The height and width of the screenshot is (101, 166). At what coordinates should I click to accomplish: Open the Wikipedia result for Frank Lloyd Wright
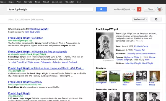pos(38,52)
